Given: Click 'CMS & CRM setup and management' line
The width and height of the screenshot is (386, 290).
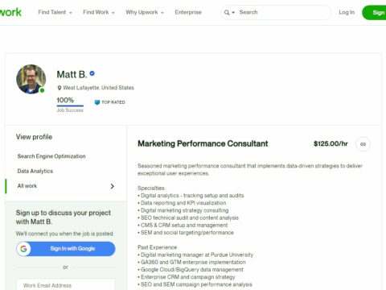Looking at the screenshot, I should 183,225.
